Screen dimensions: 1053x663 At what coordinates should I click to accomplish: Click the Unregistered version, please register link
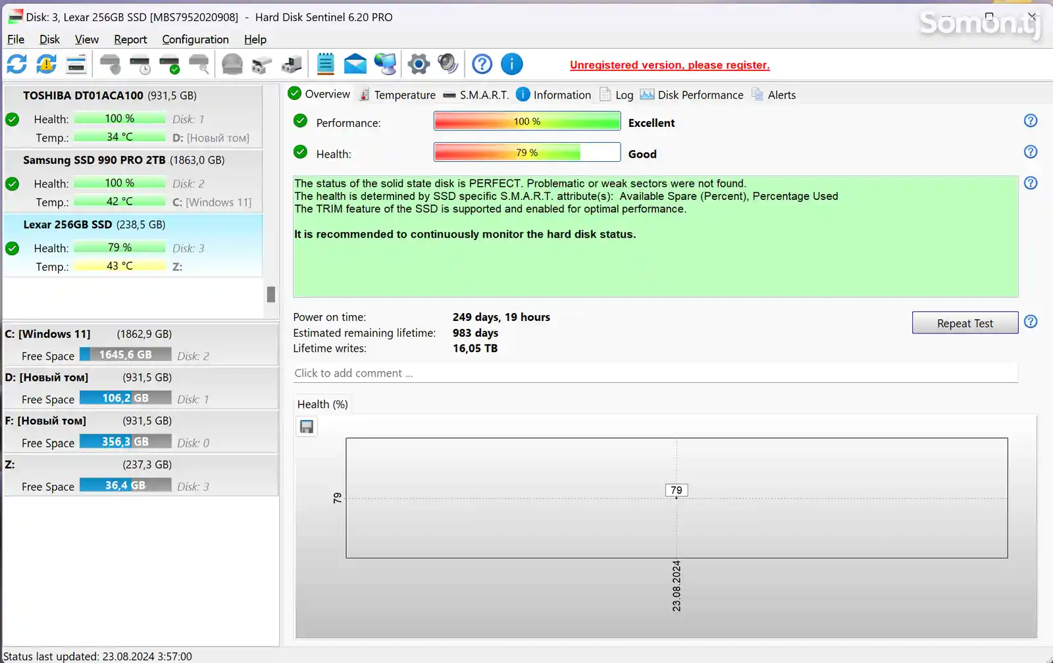(x=669, y=64)
